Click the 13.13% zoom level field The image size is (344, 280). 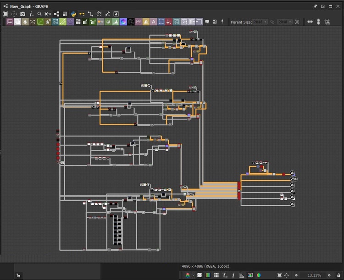pyautogui.click(x=314, y=275)
